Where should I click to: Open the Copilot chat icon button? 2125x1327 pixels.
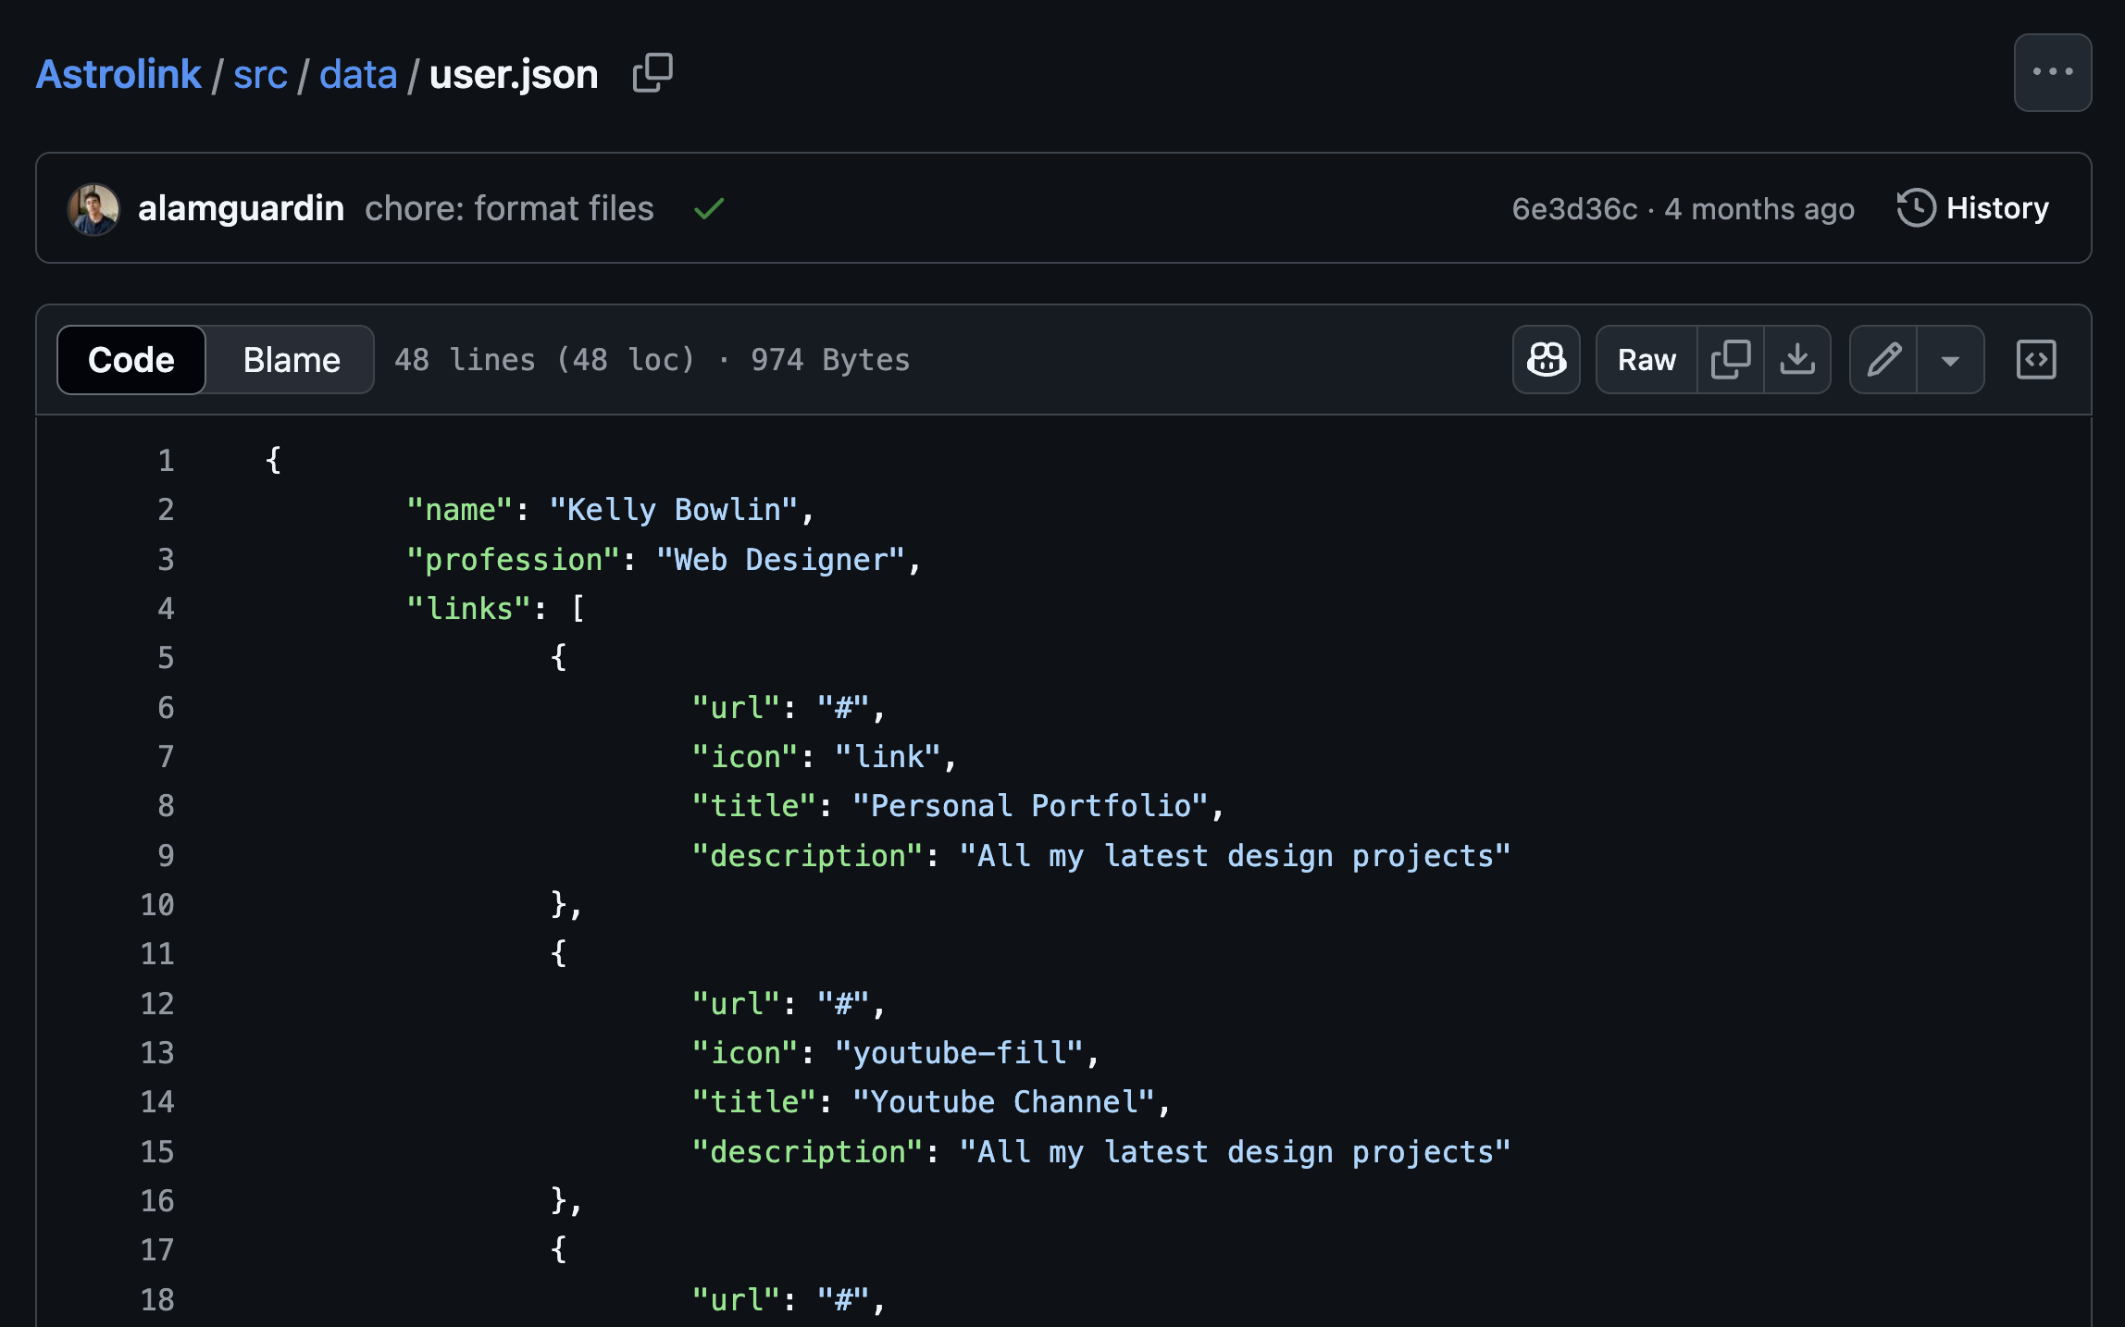1546,359
